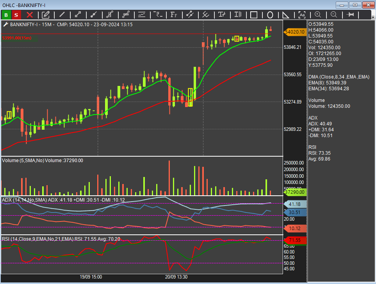Click the green B buy button
This screenshot has width=376, height=284.
point(6,15)
